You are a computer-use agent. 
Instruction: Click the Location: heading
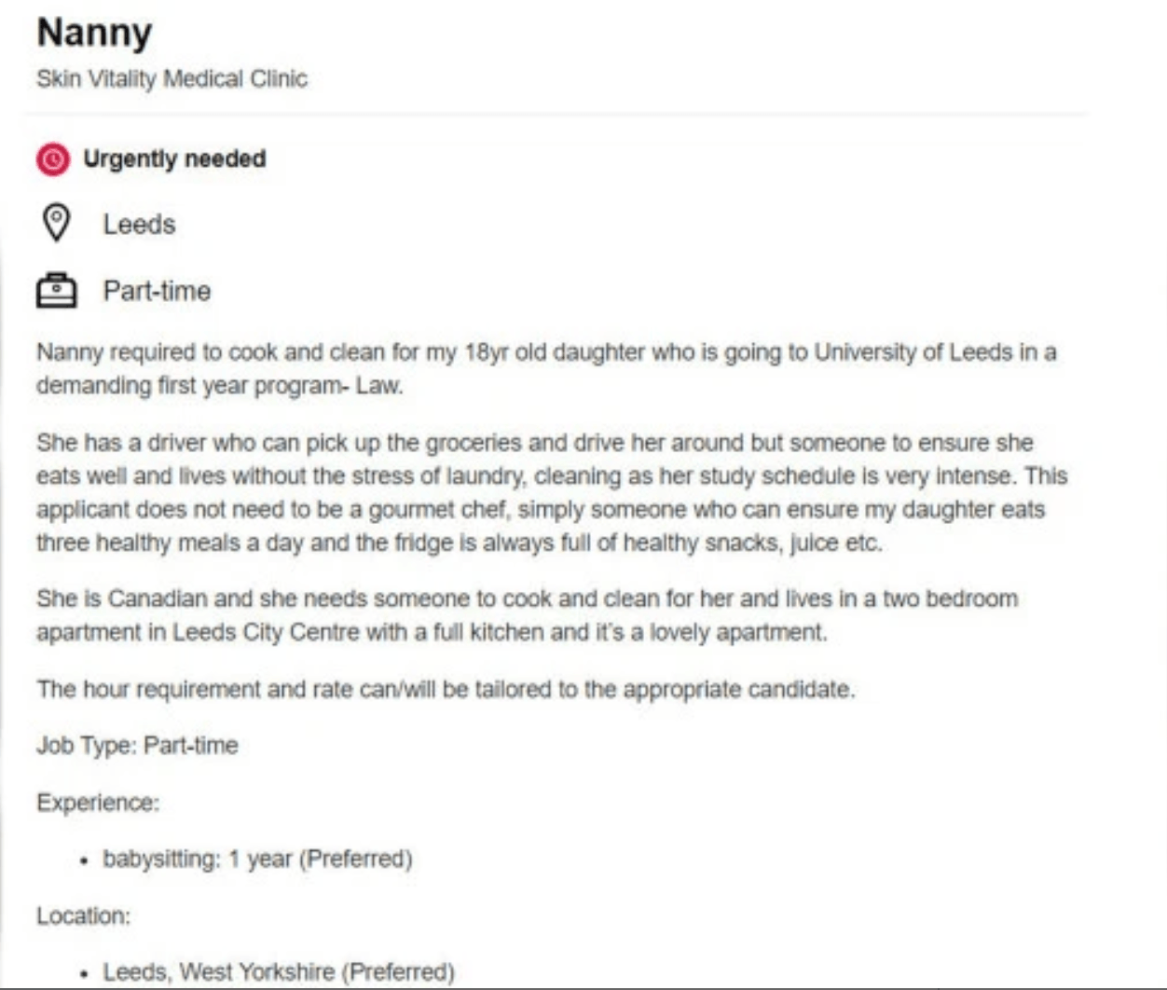coord(83,915)
